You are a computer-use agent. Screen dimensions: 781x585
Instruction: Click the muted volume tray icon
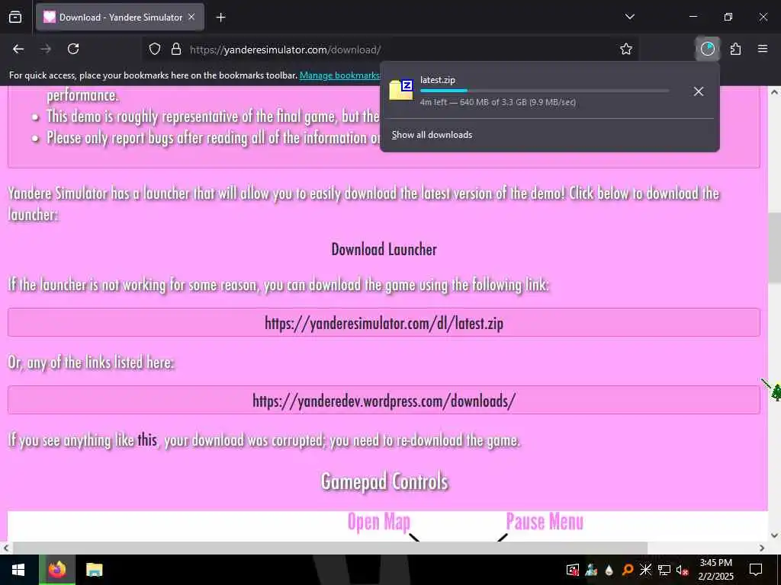tap(682, 570)
